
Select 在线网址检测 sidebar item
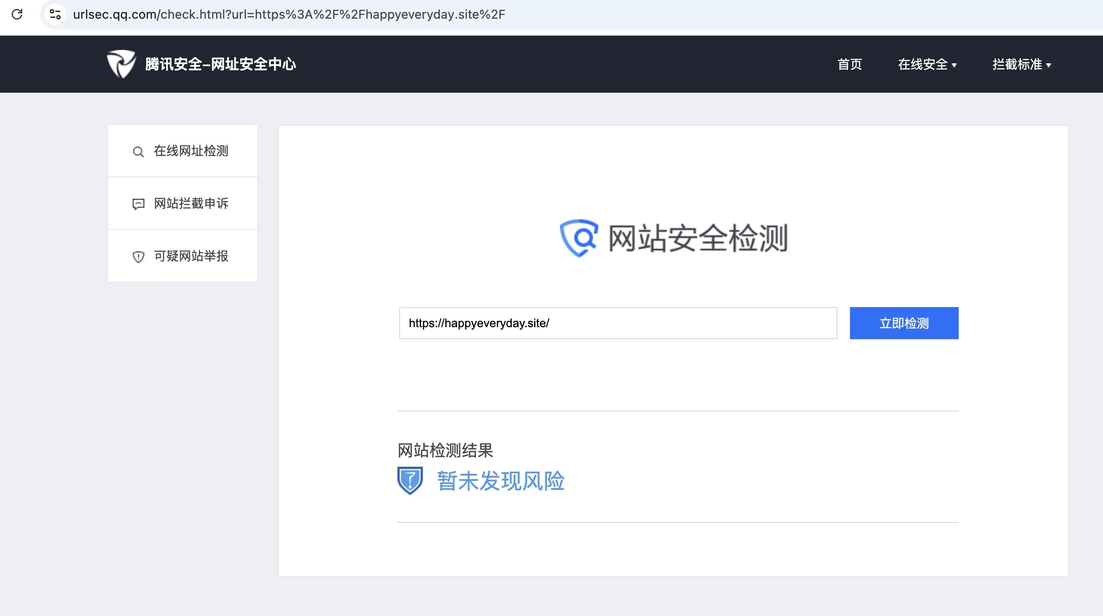coord(191,151)
